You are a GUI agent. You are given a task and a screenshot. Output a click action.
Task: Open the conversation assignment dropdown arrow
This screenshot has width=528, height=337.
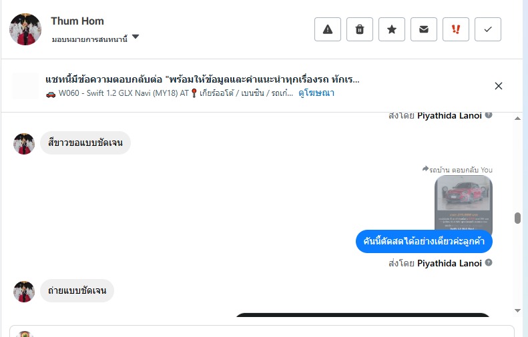136,37
